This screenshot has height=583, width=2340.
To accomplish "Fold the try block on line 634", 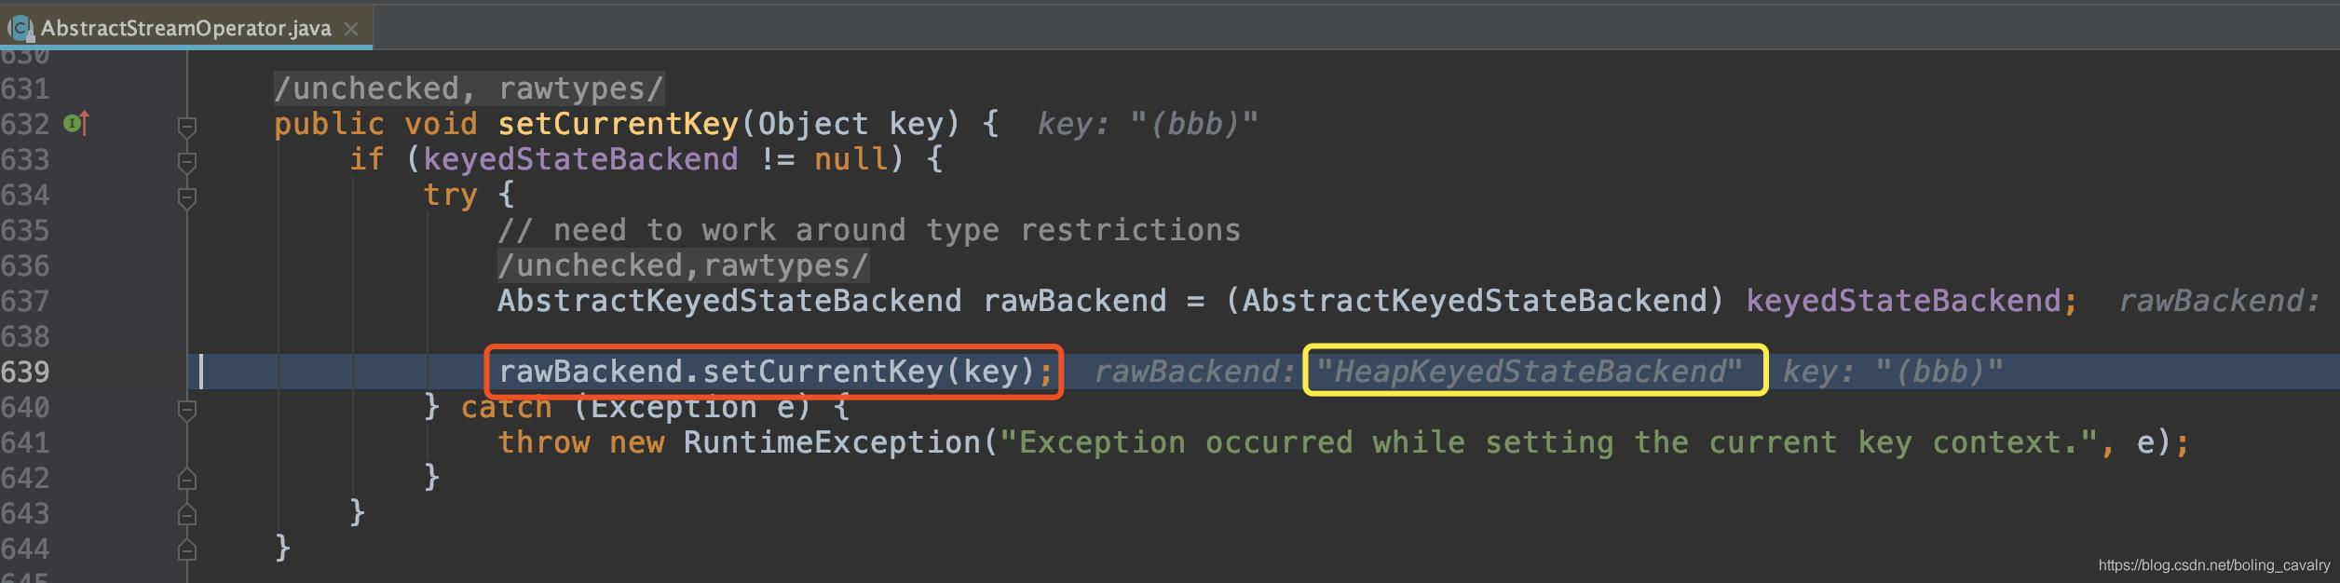I will pos(187,197).
